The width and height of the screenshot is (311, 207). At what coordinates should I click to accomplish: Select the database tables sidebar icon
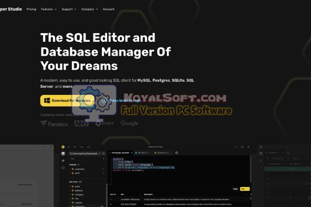point(63,154)
